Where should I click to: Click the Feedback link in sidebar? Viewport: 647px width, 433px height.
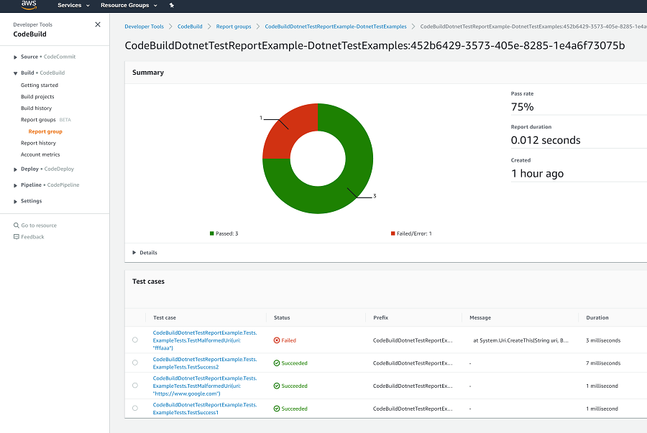click(32, 237)
